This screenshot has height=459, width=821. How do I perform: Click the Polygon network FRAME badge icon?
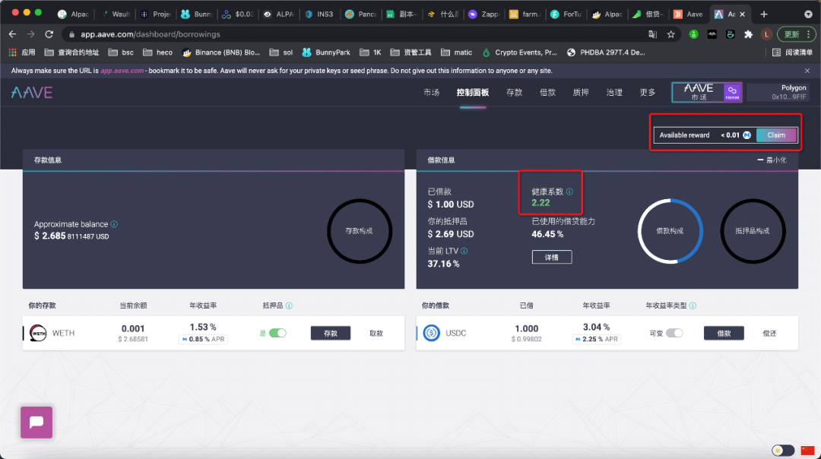point(731,92)
